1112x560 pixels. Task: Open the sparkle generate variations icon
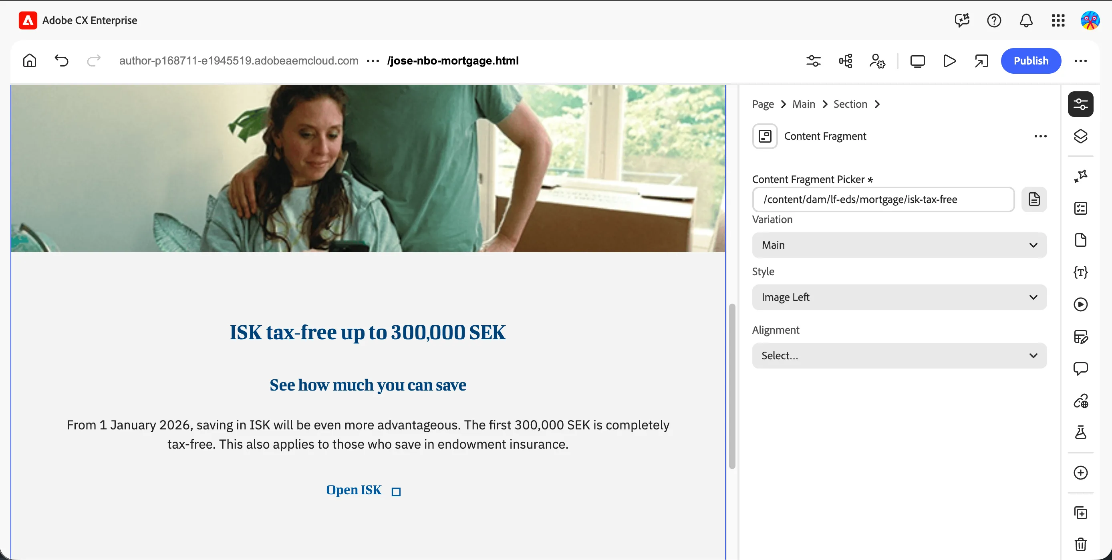(x=1080, y=176)
